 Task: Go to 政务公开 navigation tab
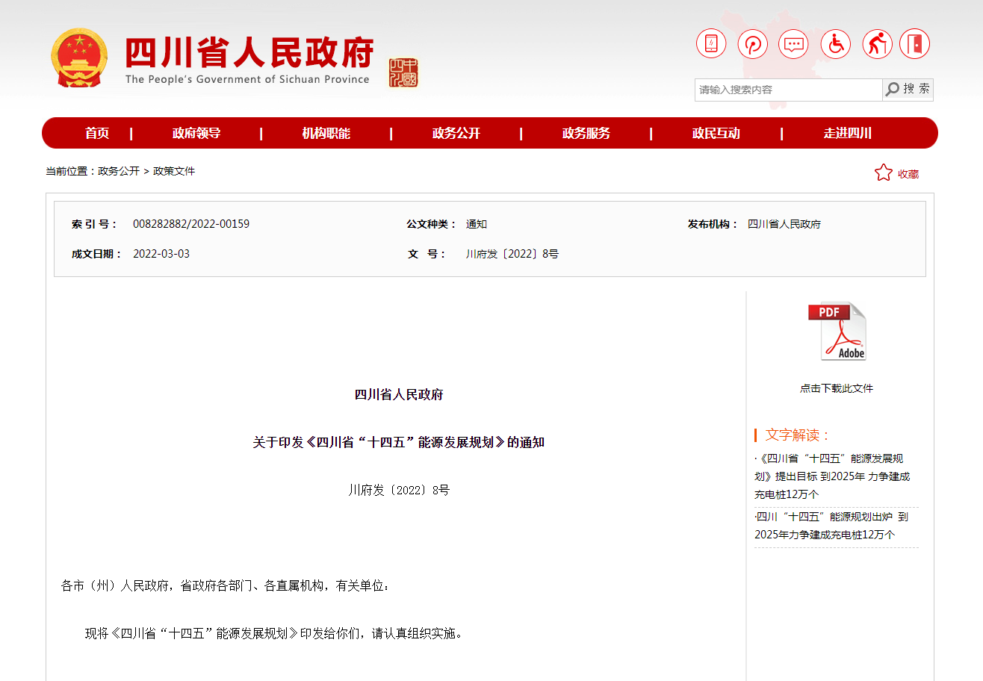pyautogui.click(x=456, y=134)
